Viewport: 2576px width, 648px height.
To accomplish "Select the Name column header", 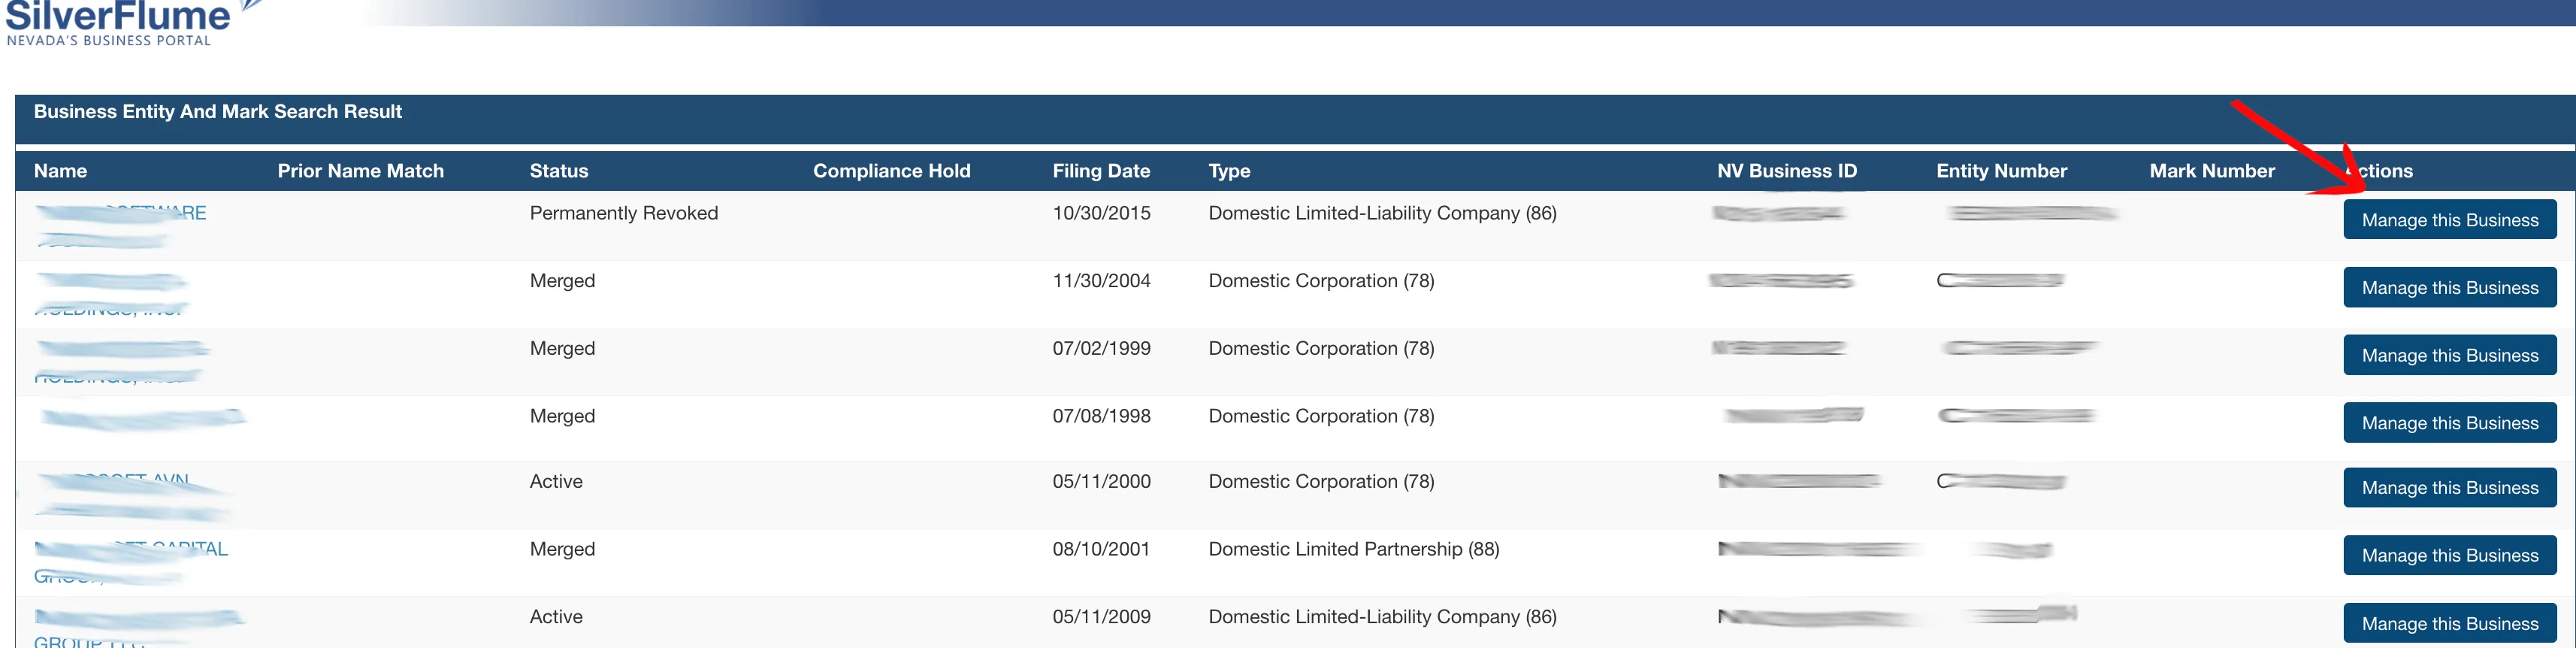I will click(x=60, y=171).
